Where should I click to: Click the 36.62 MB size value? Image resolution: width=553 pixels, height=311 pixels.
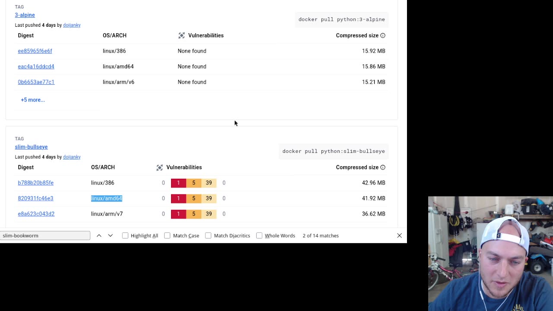click(373, 214)
